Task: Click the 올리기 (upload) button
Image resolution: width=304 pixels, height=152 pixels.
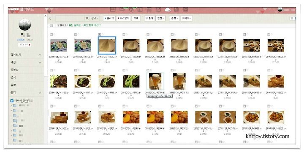Action: 109,19
